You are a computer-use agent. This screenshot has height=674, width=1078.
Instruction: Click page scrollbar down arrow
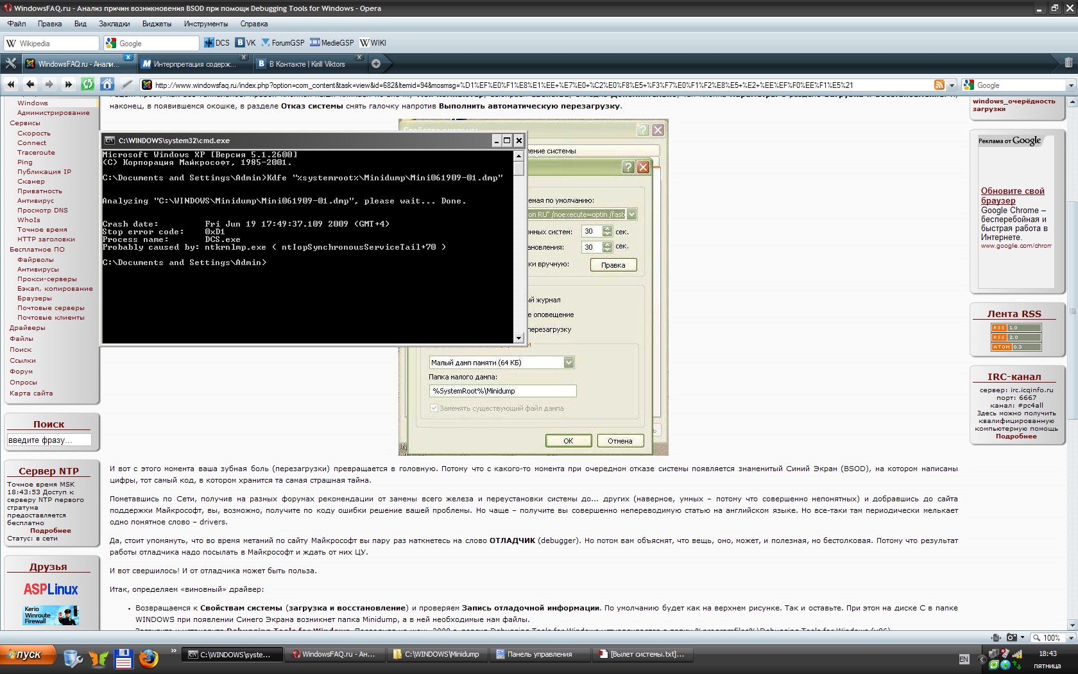[x=1072, y=625]
